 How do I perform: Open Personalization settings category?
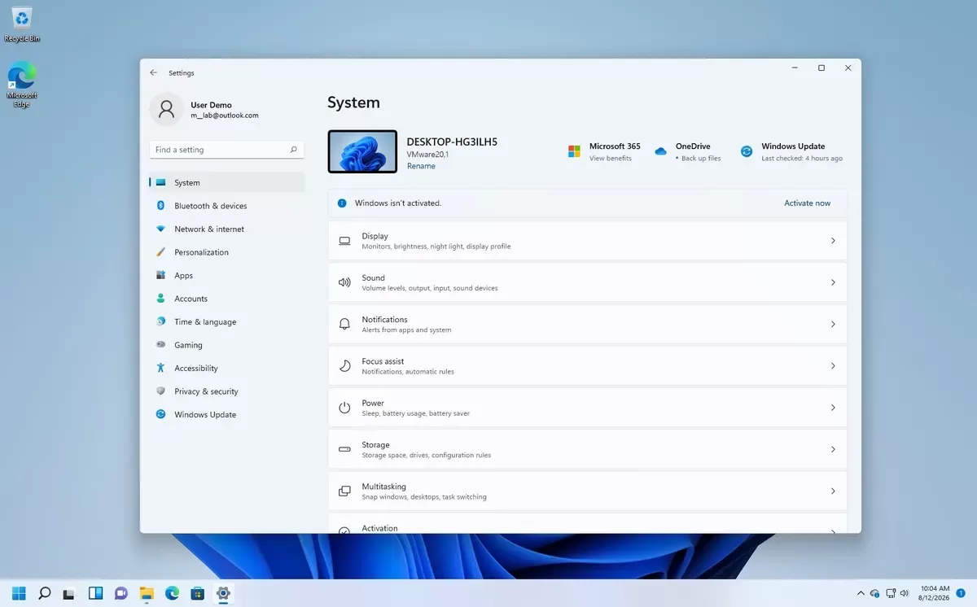point(227,252)
